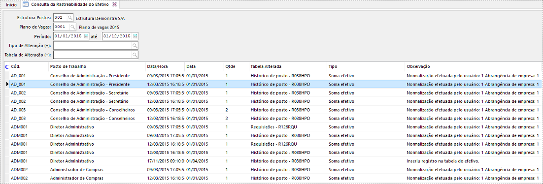Focus the Estrutura Postos code field

(x=60, y=17)
